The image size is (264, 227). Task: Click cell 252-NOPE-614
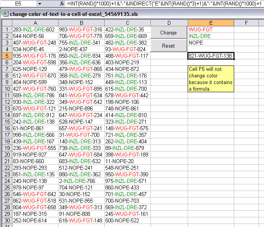pos(35,220)
